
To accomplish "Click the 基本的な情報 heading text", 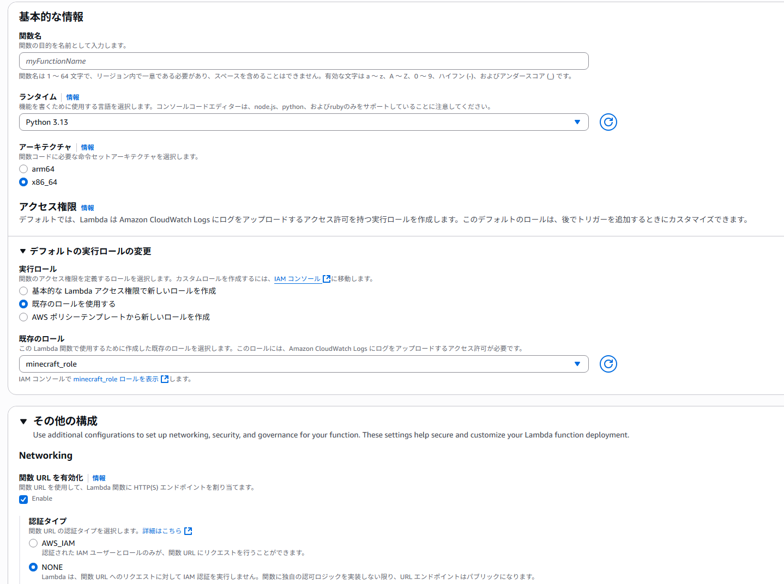I will point(51,17).
